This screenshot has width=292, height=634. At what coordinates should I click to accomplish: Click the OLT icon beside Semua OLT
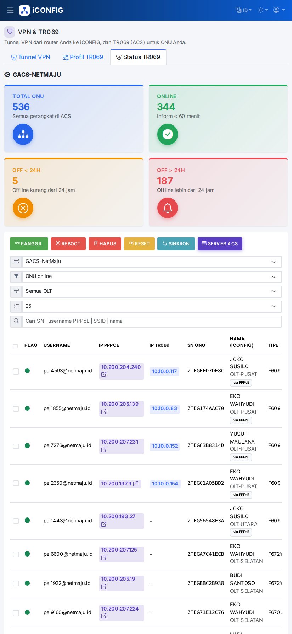16,291
